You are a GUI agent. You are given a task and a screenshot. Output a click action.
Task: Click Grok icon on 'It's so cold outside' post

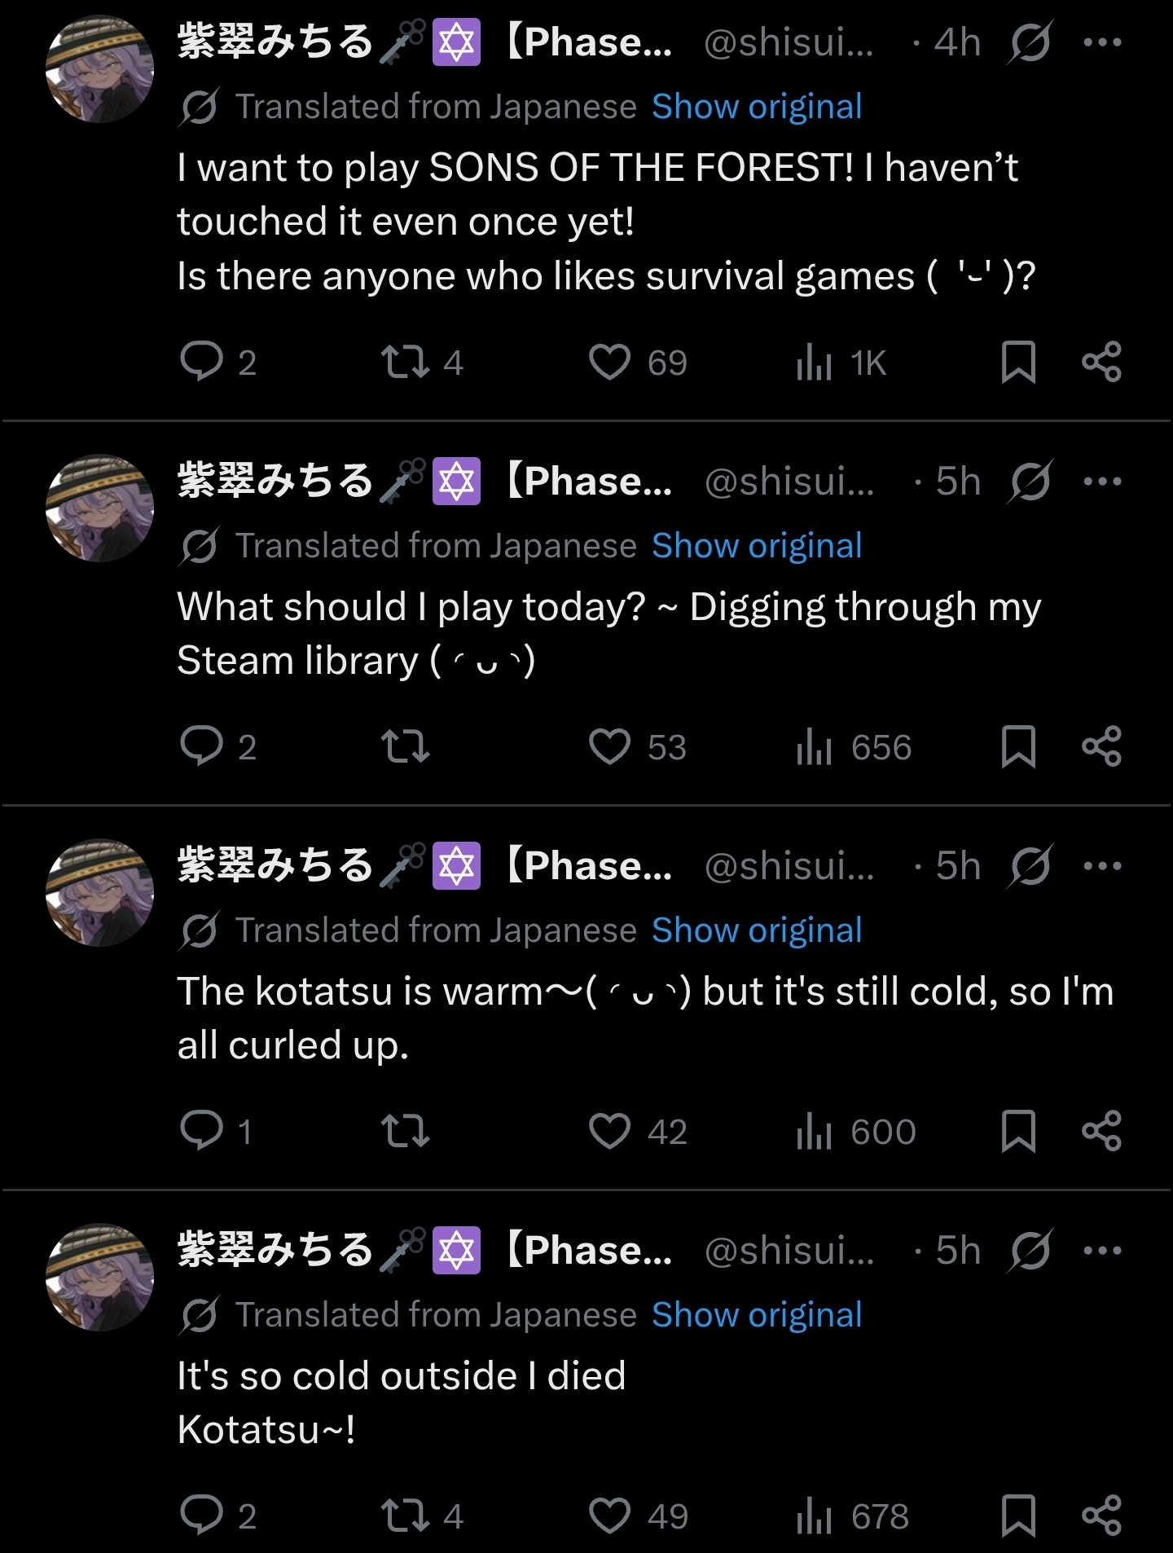1030,1251
